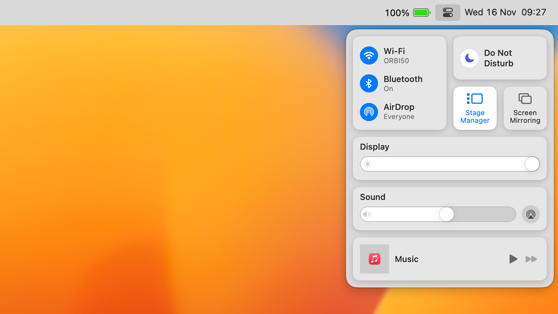Open the Display section heading
Viewport: 558px width, 314px height.
375,147
